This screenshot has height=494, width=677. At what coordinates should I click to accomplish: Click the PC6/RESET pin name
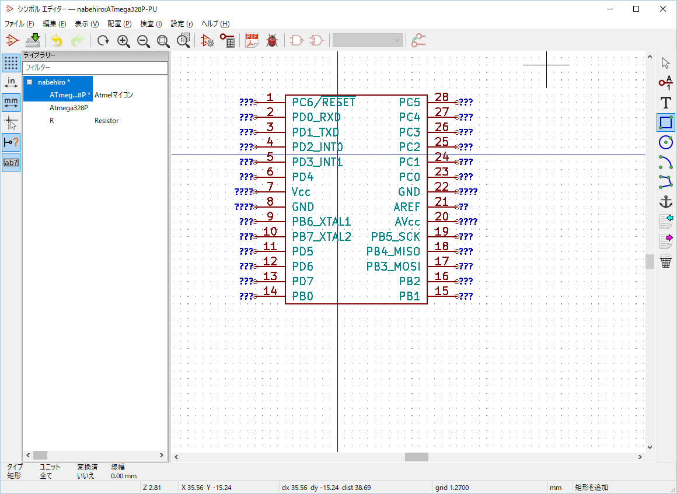323,102
